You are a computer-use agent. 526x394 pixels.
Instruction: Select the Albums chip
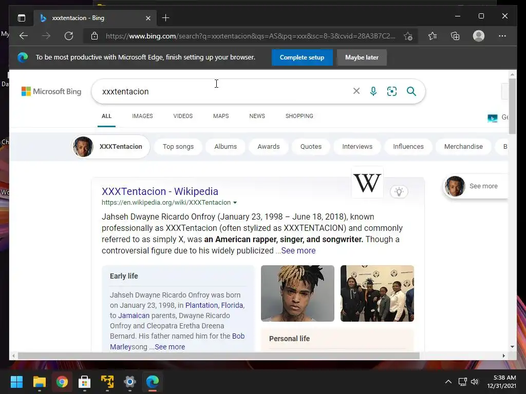click(x=226, y=146)
